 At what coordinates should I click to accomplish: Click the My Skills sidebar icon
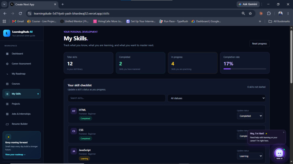pos(7,94)
